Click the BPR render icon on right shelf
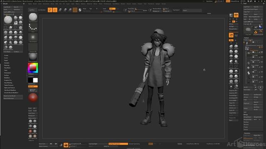The height and width of the screenshot is (149, 266). [x=231, y=15]
